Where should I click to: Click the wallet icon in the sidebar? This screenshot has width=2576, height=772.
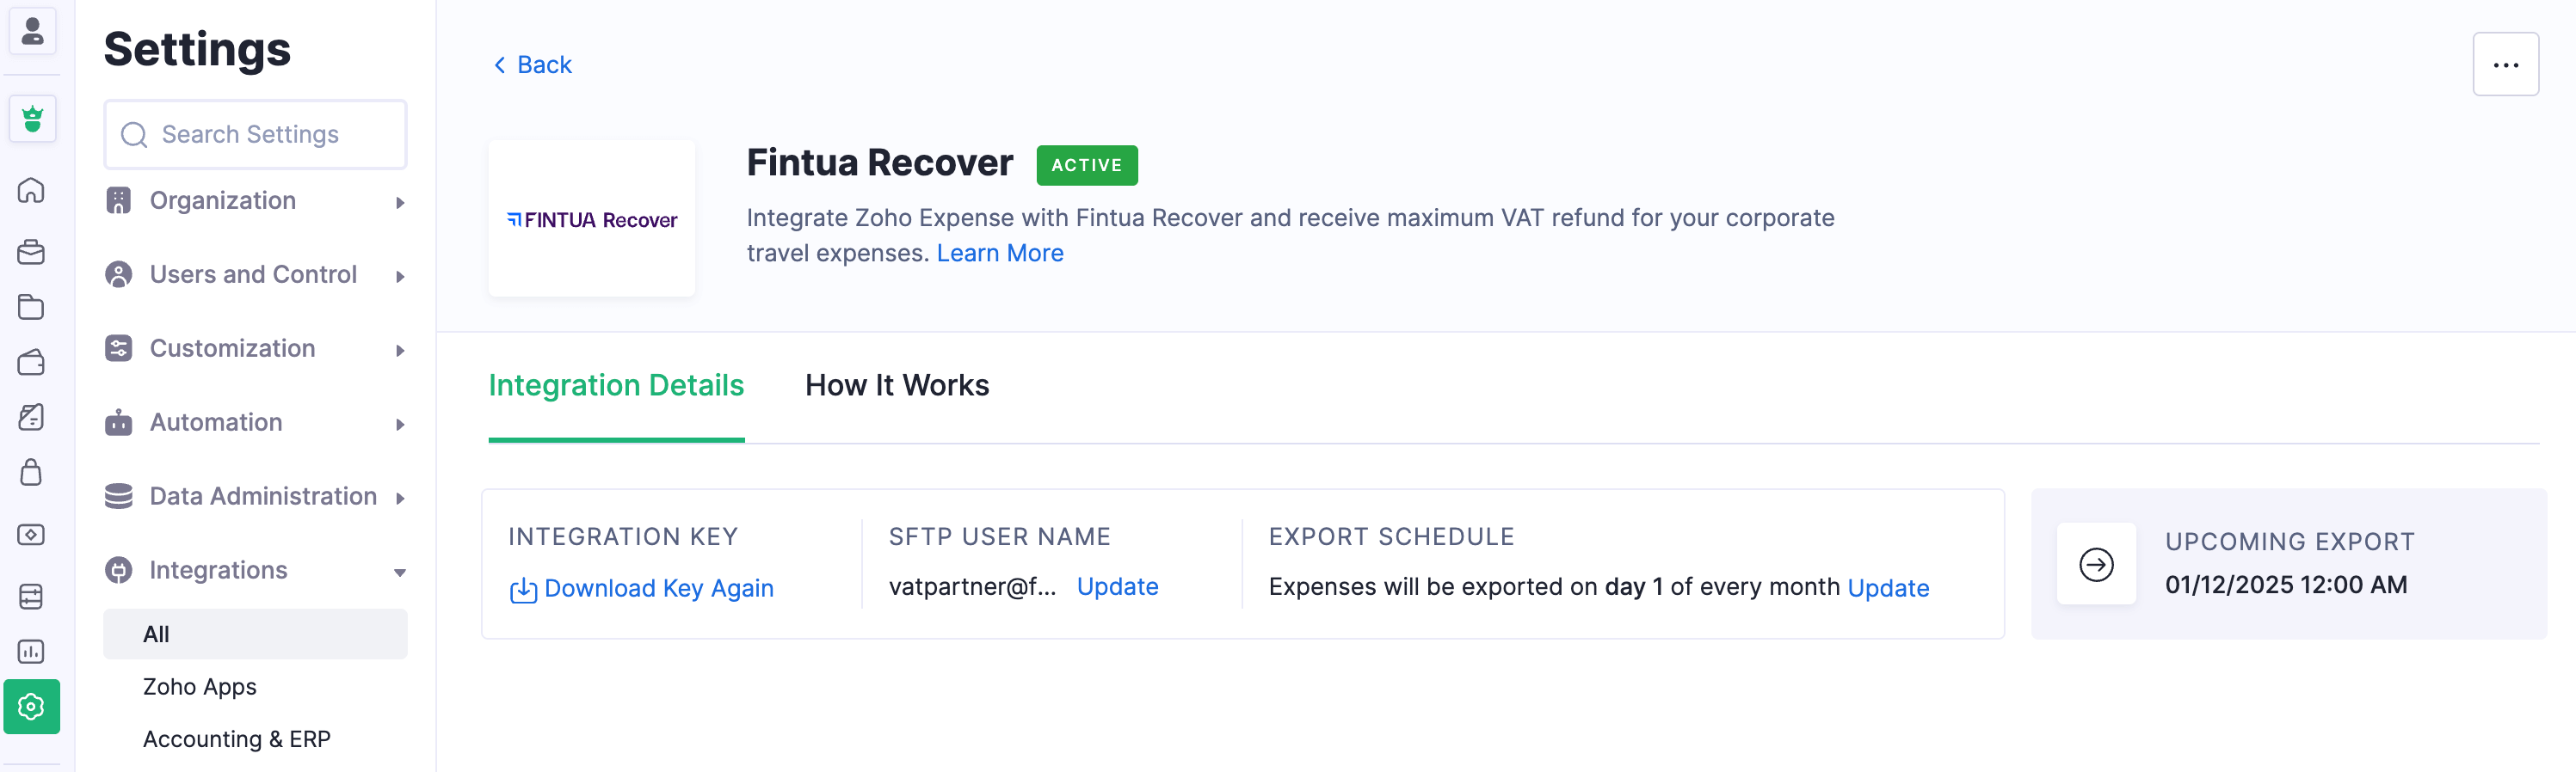pos(31,362)
